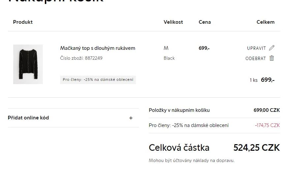Click the black top product thumbnail
The height and width of the screenshot is (191, 289).
[x=28, y=64]
